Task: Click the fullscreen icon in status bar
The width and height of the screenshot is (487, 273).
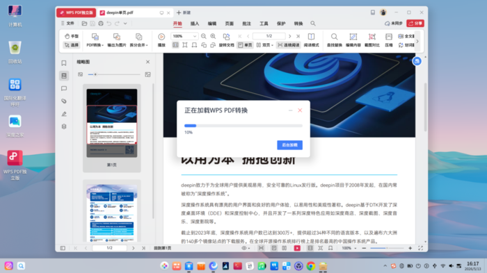Action: click(x=420, y=248)
